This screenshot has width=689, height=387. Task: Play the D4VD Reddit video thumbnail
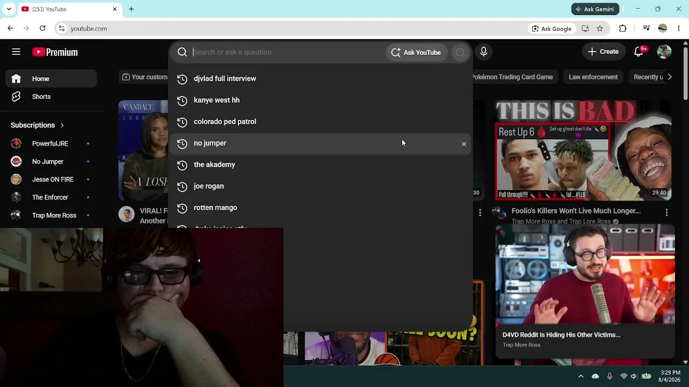(585, 275)
